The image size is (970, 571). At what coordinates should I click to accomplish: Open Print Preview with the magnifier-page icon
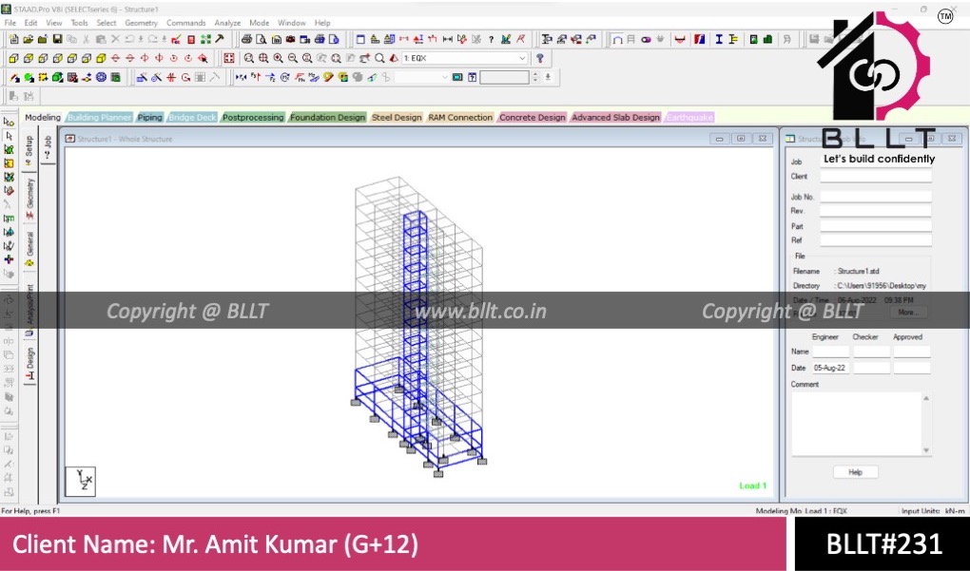click(262, 39)
